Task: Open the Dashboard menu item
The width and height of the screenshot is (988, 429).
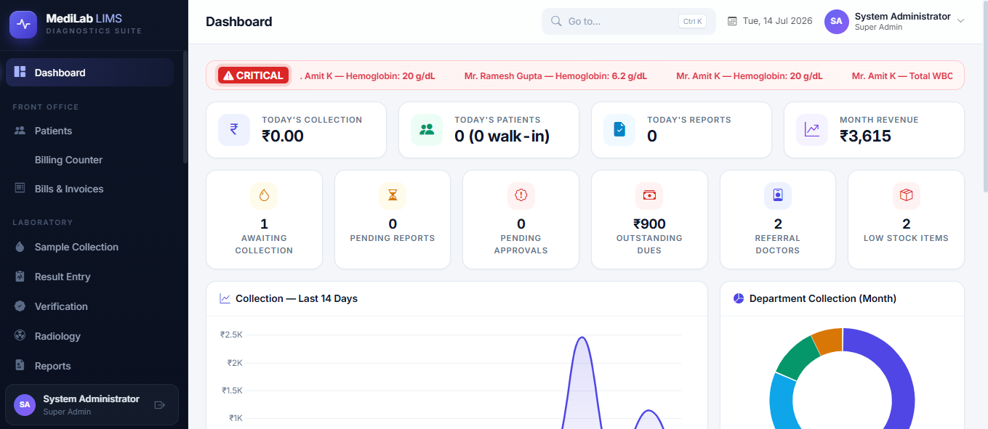Action: pos(90,73)
